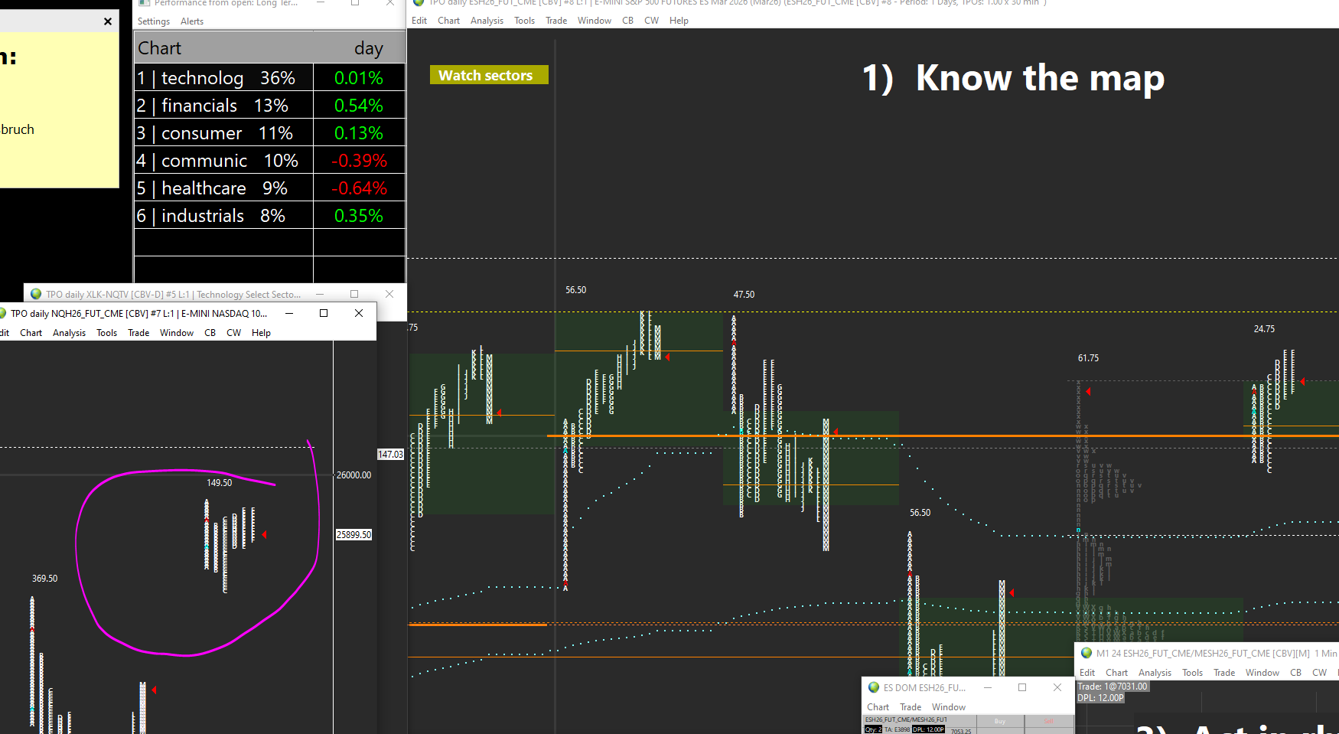
Task: Click the 0.35% day value for industrials
Action: [359, 216]
